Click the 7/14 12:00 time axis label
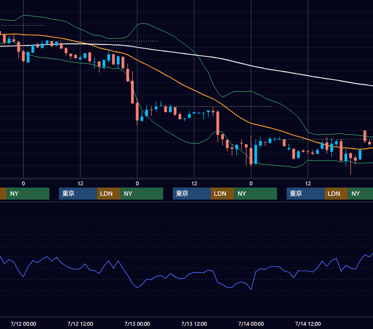373x329 pixels. pyautogui.click(x=308, y=324)
